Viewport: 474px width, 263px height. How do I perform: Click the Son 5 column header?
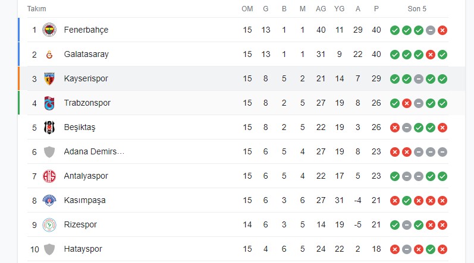point(417,9)
